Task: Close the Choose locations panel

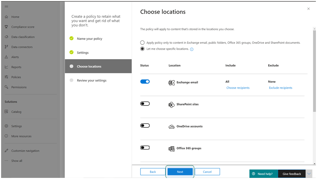Action: click(308, 9)
